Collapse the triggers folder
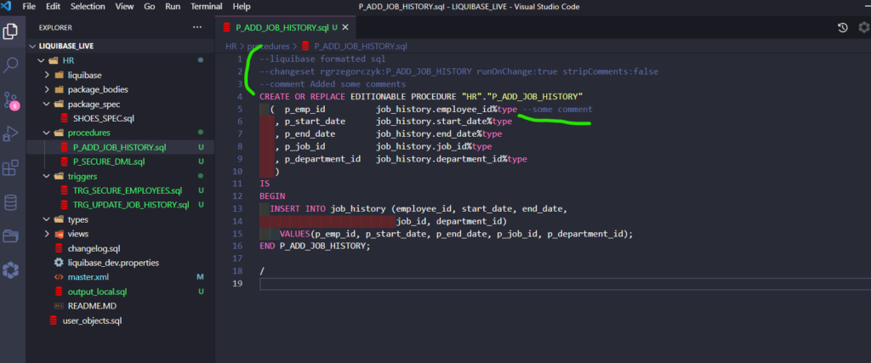 click(121, 176)
